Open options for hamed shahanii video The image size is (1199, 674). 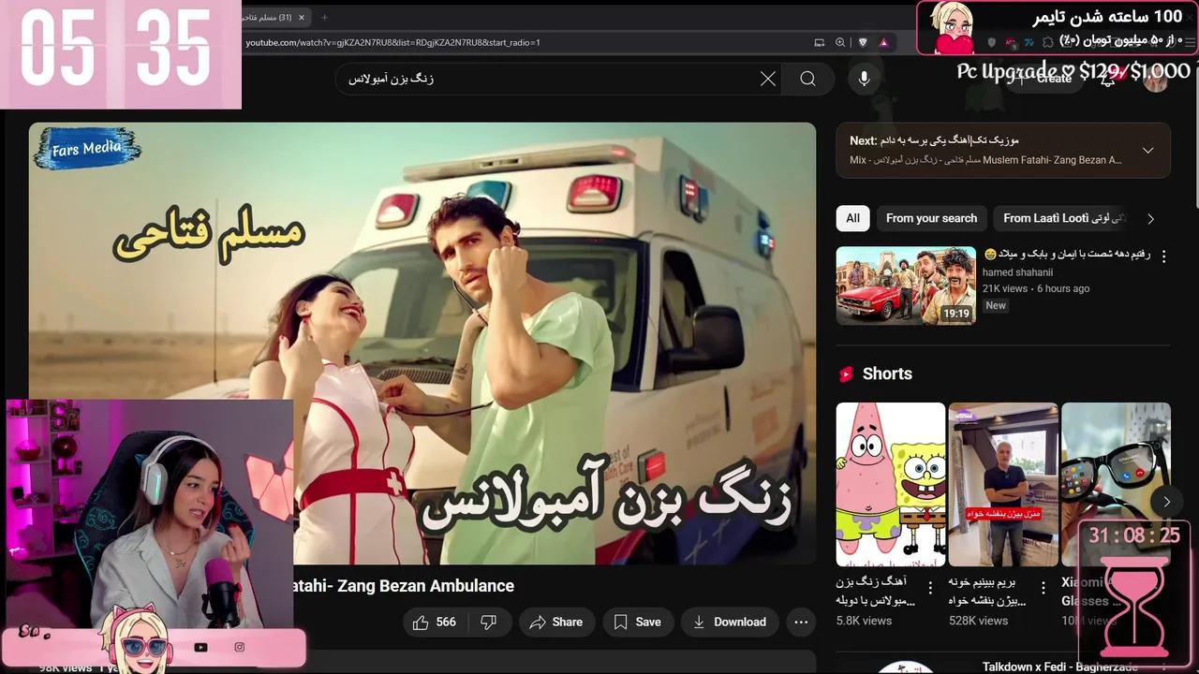tap(1163, 256)
